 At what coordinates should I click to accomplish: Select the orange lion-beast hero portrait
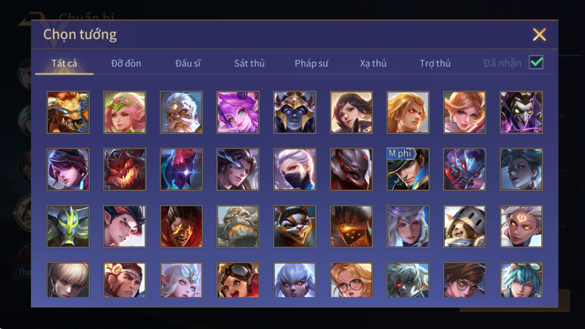point(68,112)
